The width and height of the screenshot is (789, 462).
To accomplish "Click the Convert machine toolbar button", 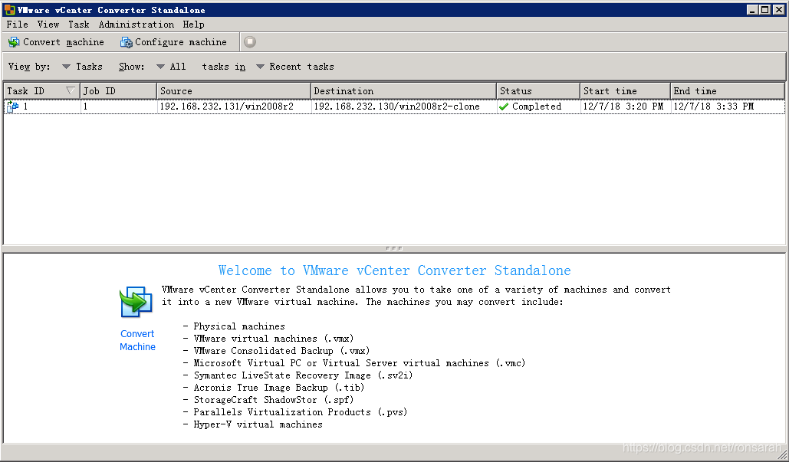I will pyautogui.click(x=57, y=42).
